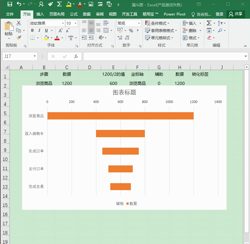Viewport: 250px width, 244px height.
Task: Align text left
Action: (x=84, y=30)
